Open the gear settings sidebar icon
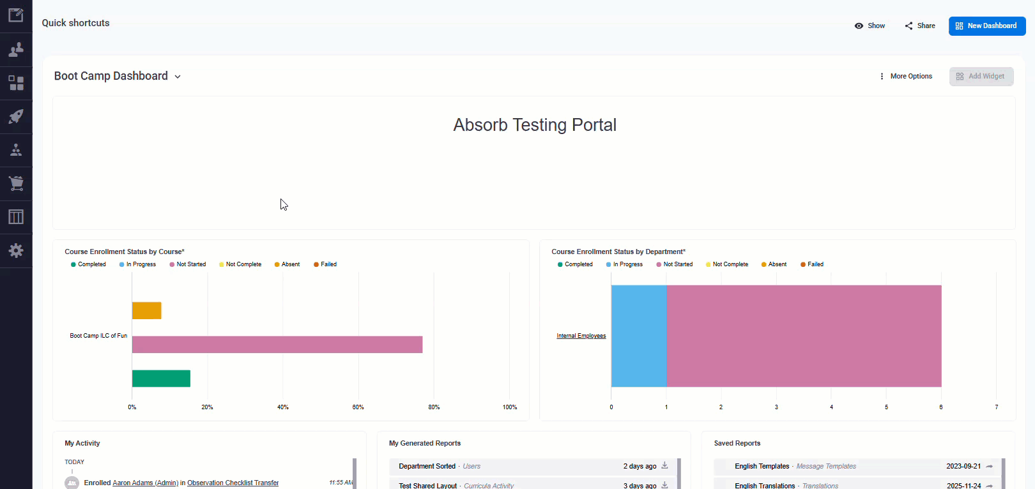Viewport: 1035px width, 489px height. 16,250
